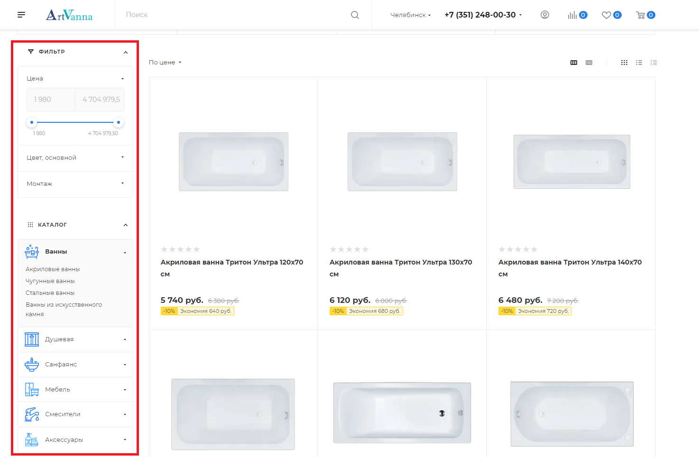Open the hamburger menu icon
Viewport: 699px width, 457px height.
point(21,15)
